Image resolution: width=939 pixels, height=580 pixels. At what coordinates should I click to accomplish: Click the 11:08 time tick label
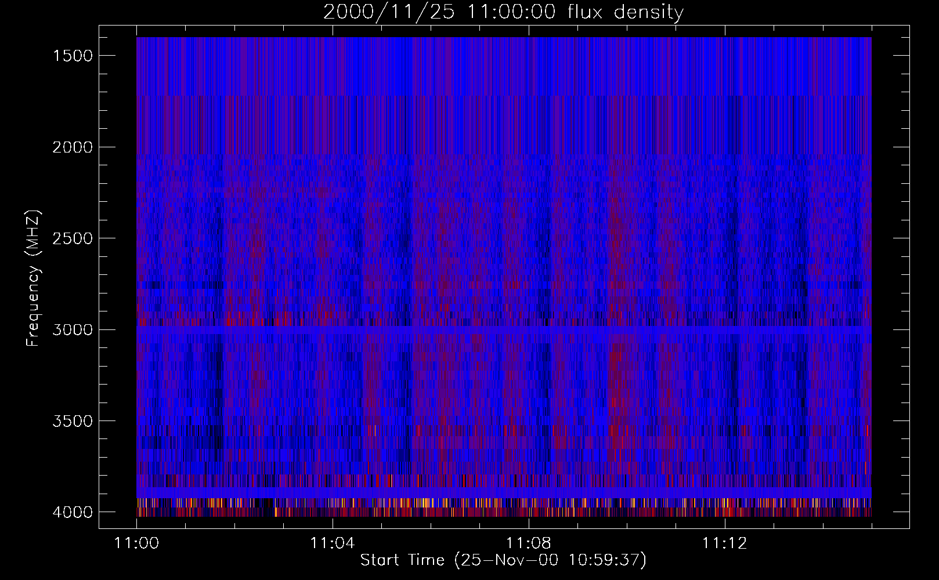pyautogui.click(x=529, y=543)
